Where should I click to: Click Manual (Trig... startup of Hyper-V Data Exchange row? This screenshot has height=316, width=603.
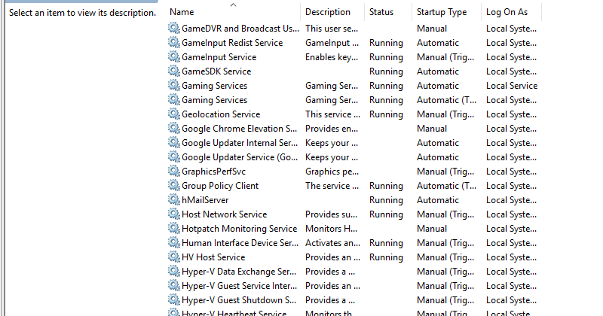[x=445, y=272]
